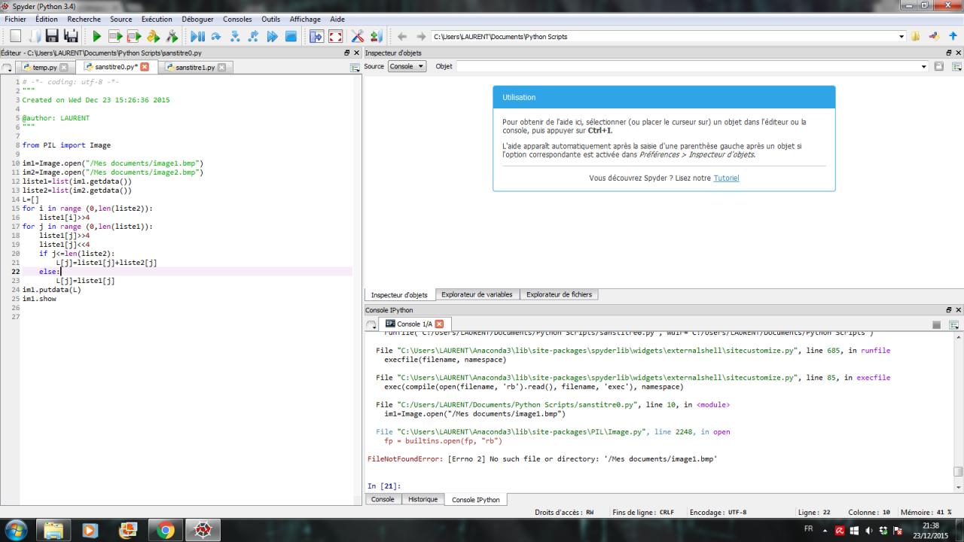This screenshot has height=542, width=964.
Task: Open the Tutoriel link
Action: tap(726, 178)
